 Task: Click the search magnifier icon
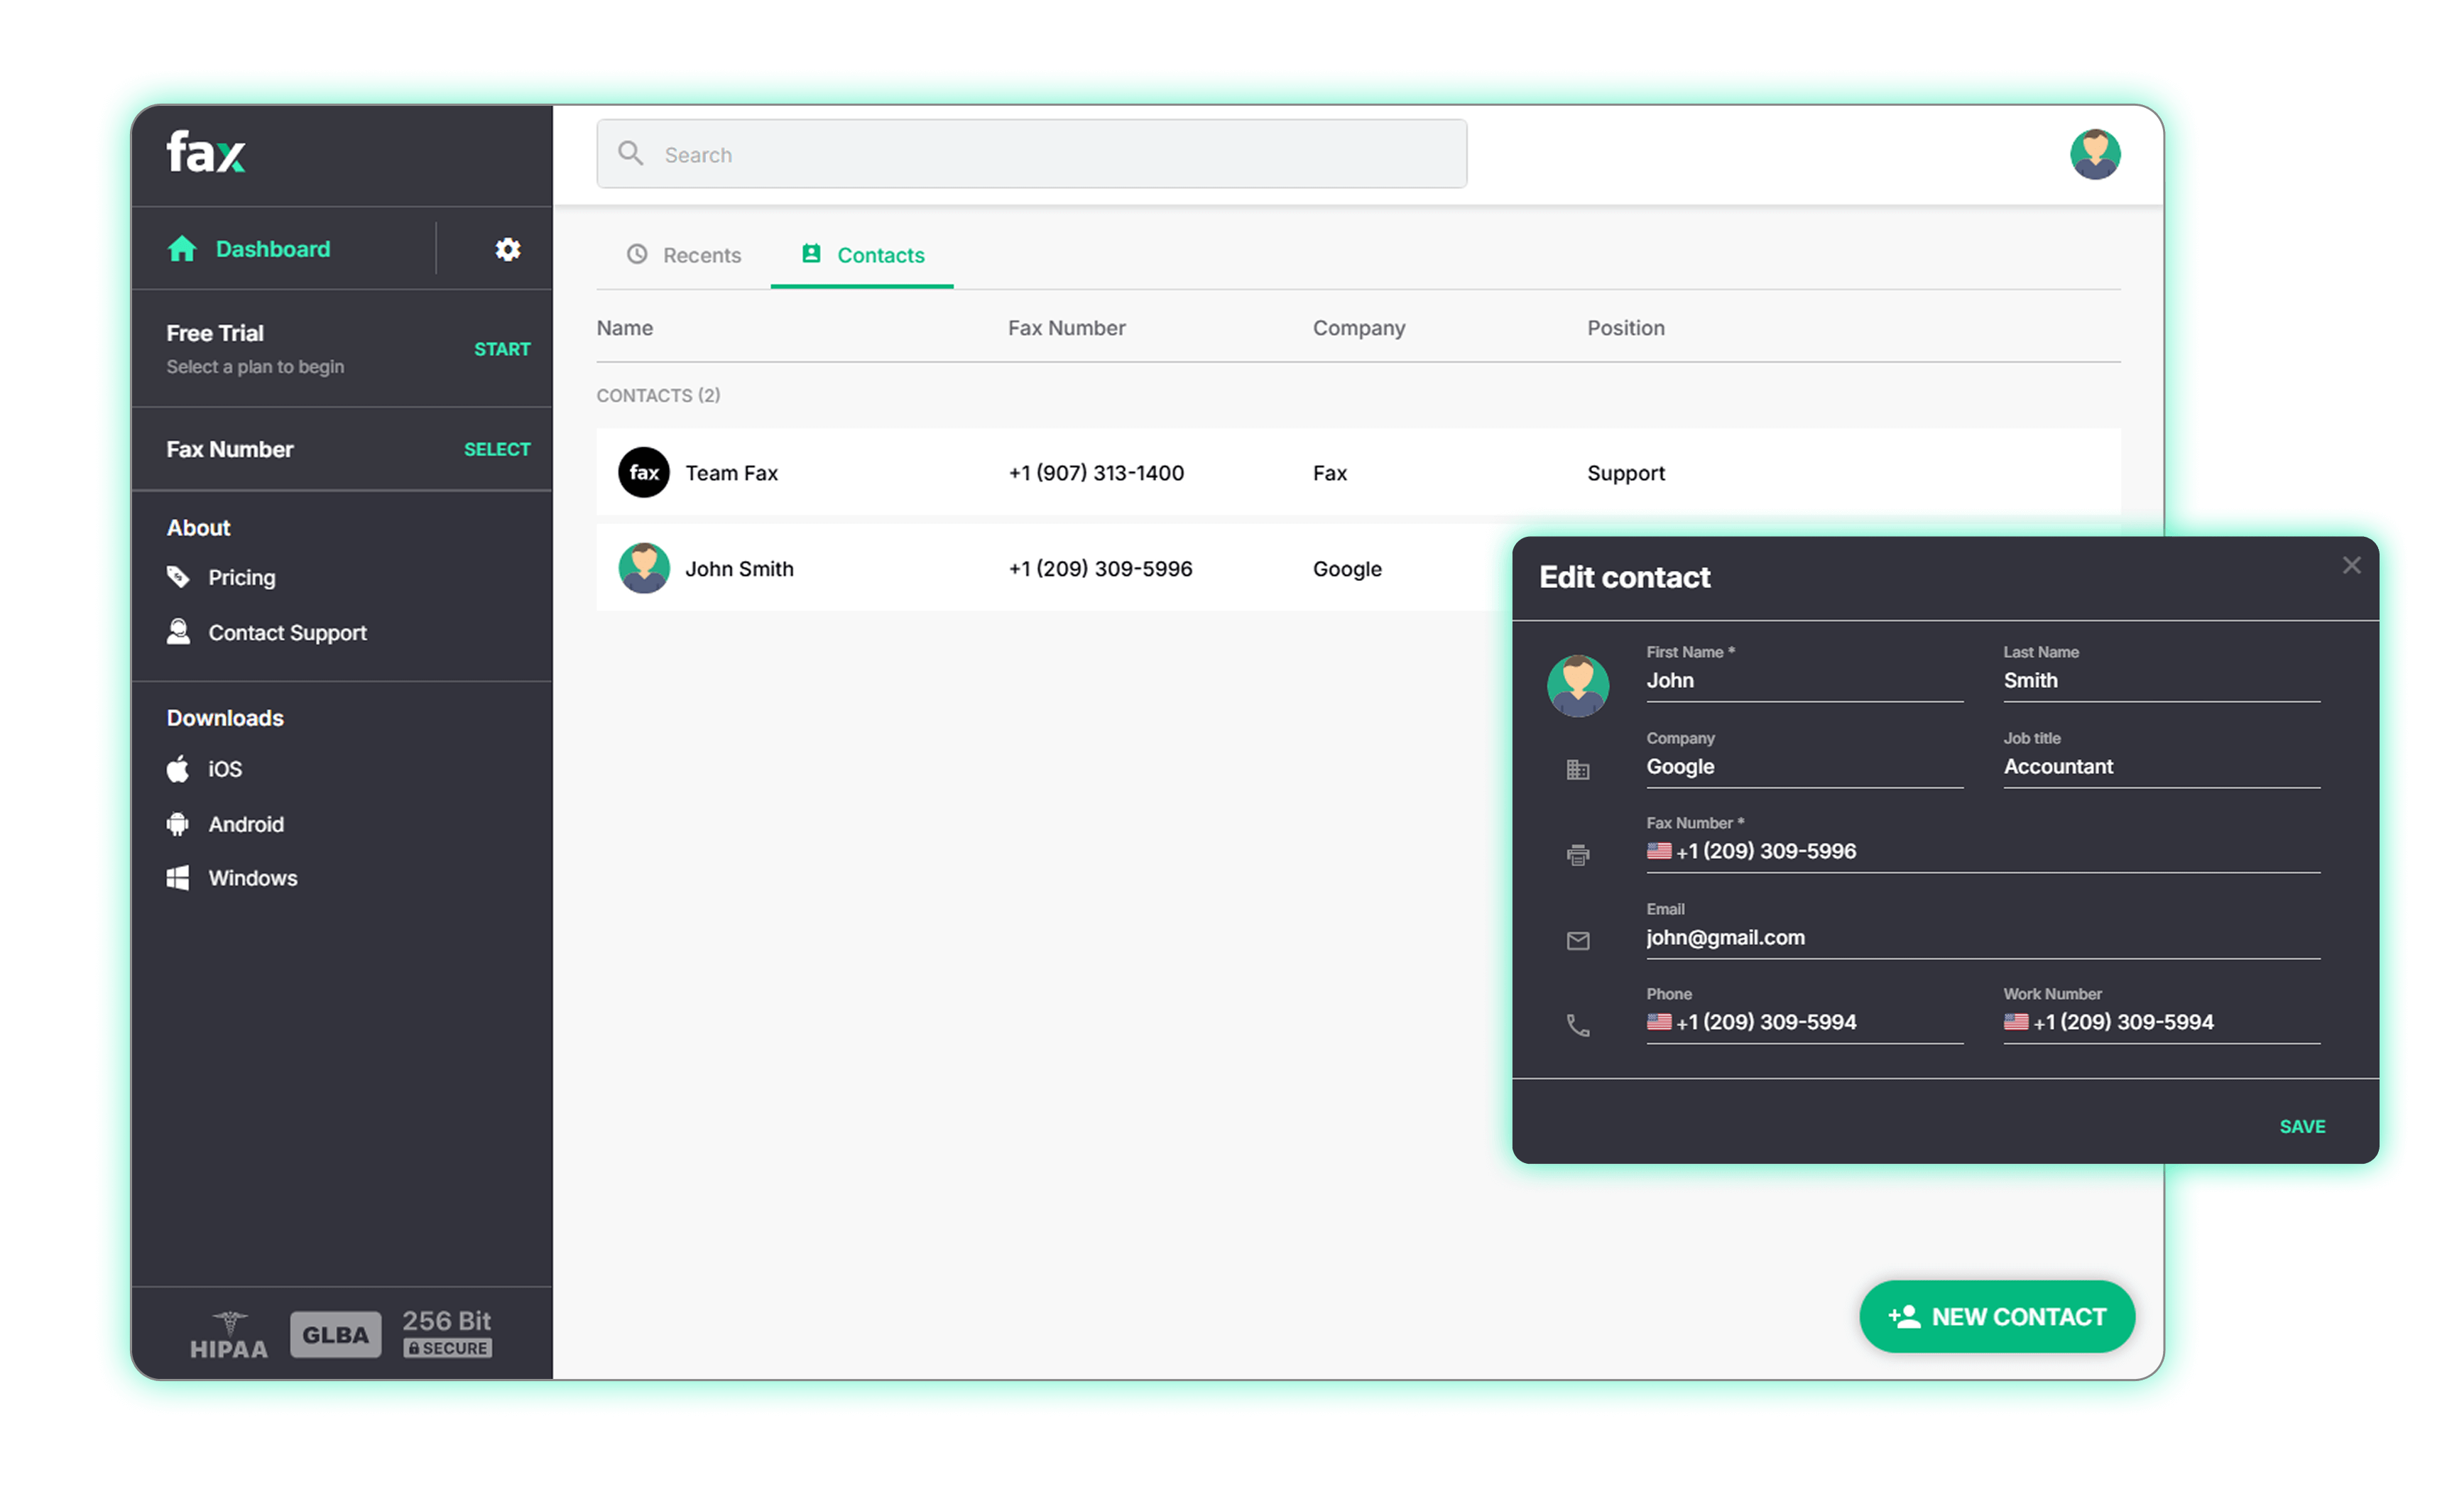(x=631, y=153)
